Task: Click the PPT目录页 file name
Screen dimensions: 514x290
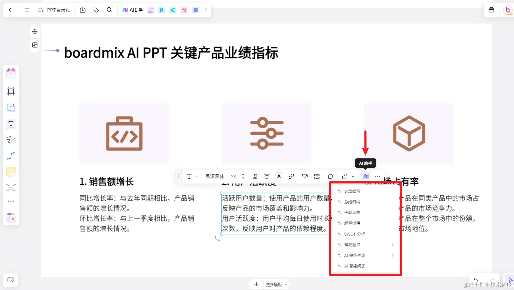Action: click(x=58, y=10)
